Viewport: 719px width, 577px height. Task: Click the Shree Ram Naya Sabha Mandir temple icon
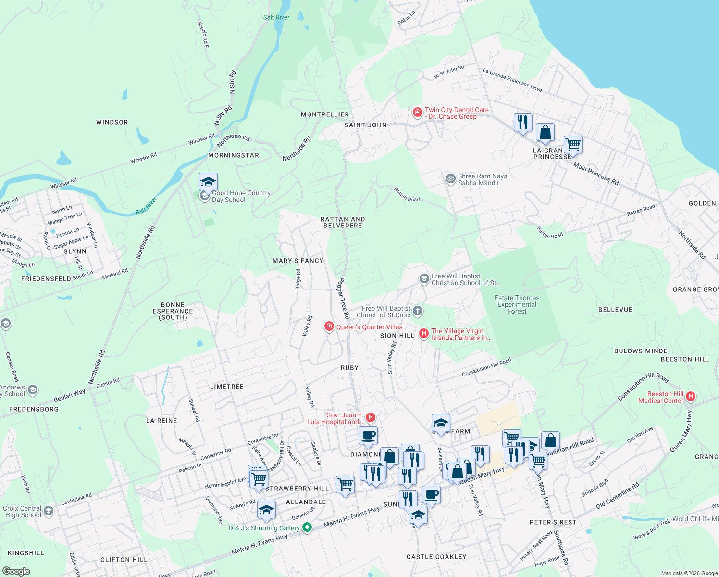click(x=450, y=179)
